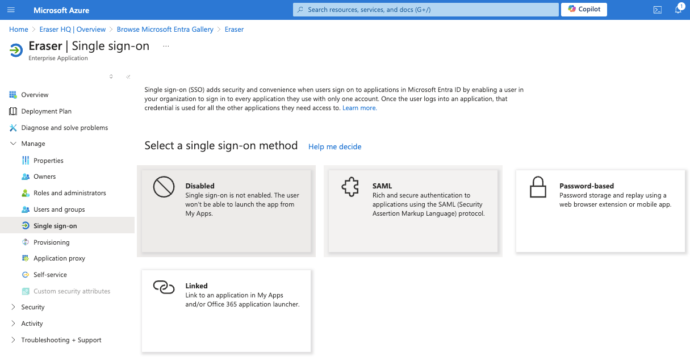
Task: Click the sidebar up/down expand toggle
Action: (x=111, y=77)
